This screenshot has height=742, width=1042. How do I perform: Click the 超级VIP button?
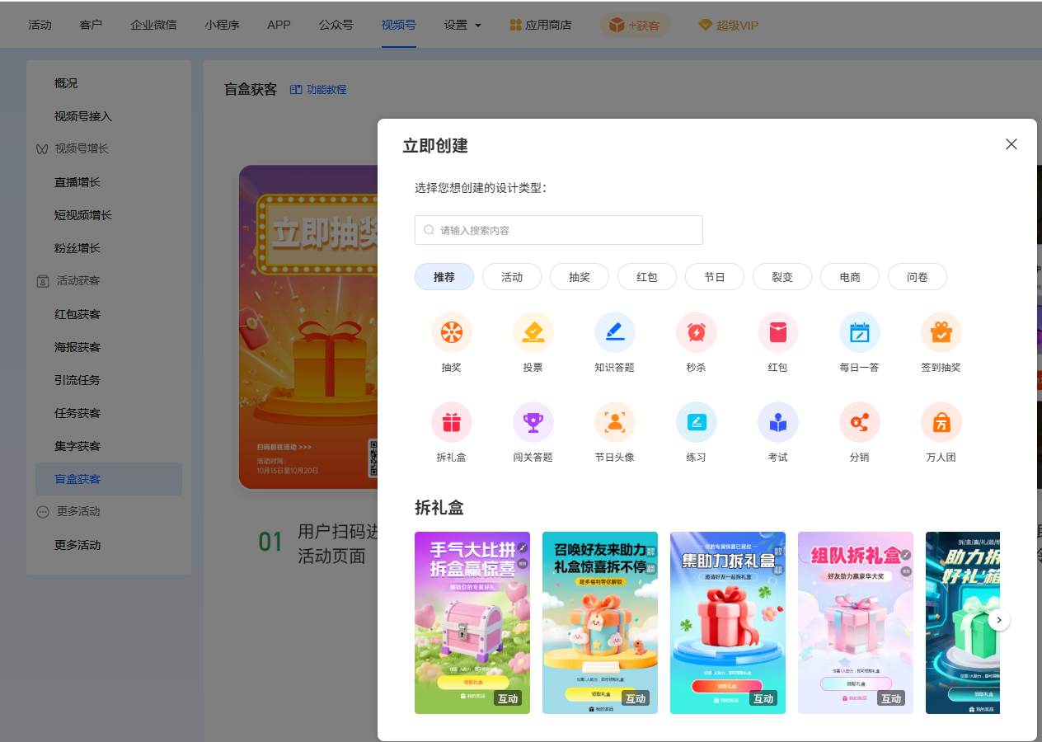pyautogui.click(x=729, y=25)
